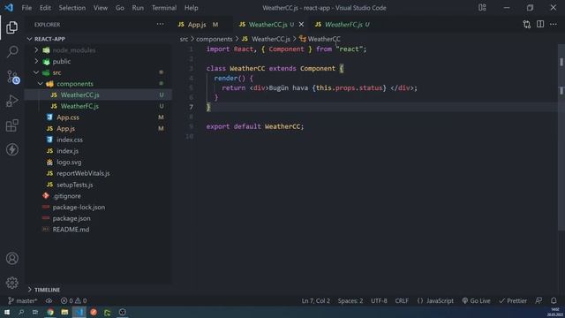Open the Run menu
565x318 pixels.
(x=138, y=8)
